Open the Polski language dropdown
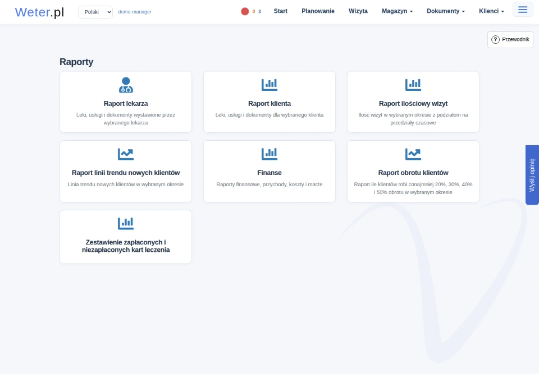Image resolution: width=539 pixels, height=374 pixels. [95, 12]
